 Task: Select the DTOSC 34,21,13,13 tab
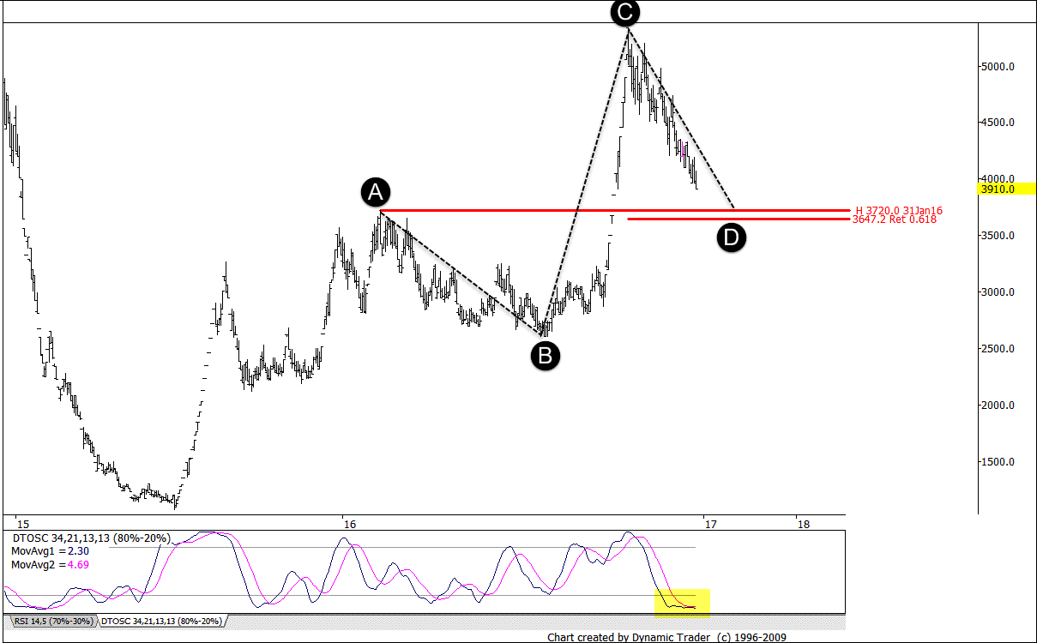pos(161,621)
